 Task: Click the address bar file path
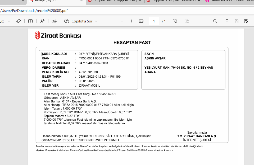click(34, 11)
